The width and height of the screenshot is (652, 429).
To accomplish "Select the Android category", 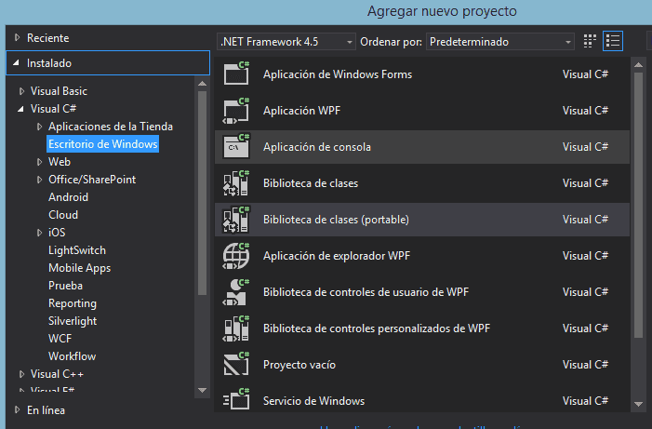I will click(x=68, y=197).
